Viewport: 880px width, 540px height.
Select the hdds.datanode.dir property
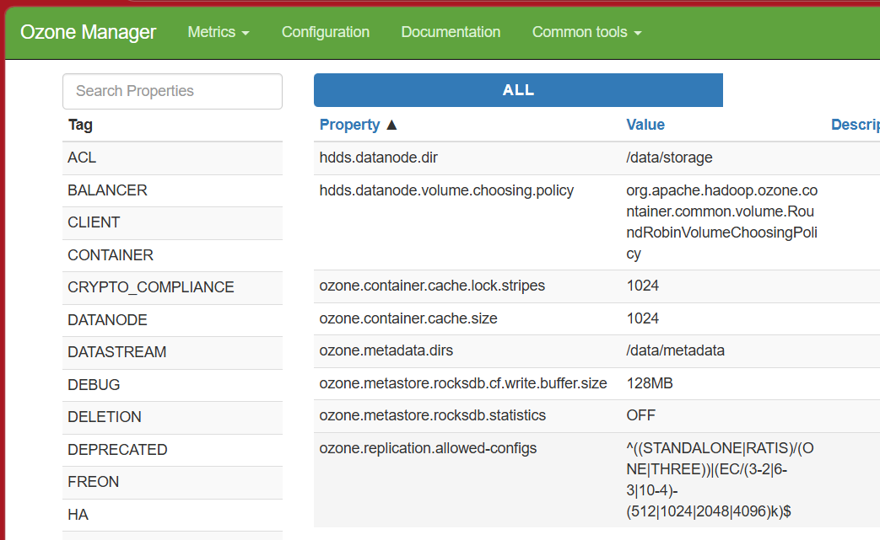[378, 158]
